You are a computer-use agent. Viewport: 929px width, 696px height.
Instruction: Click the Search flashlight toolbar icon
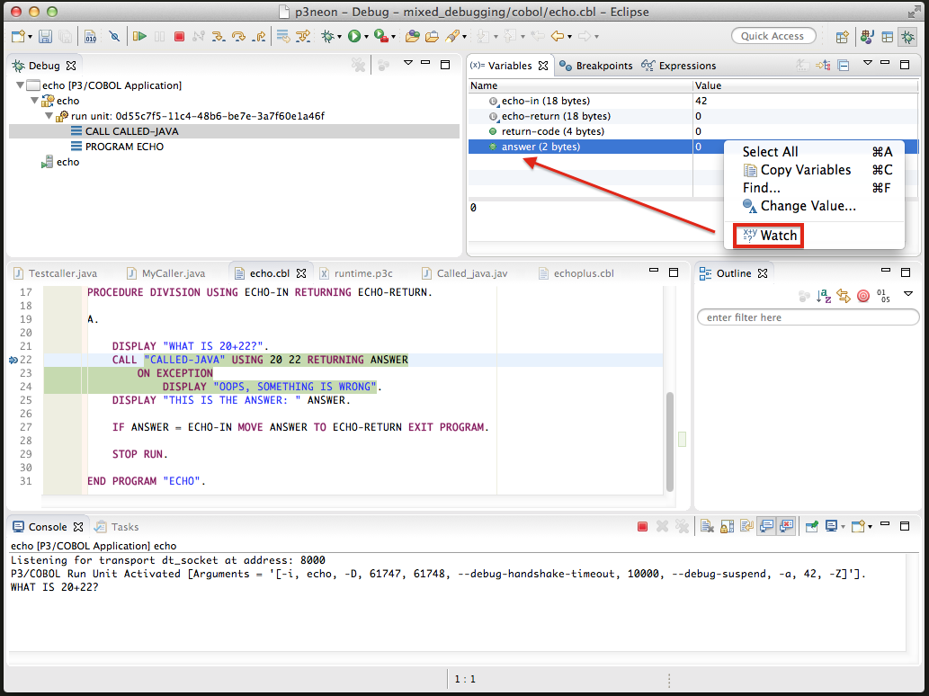[452, 37]
